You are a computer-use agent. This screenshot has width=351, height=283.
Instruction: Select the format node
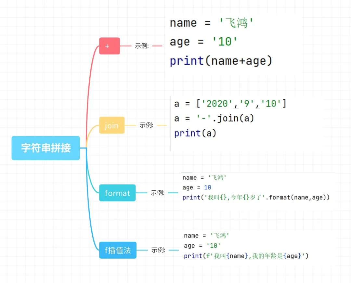[117, 193]
